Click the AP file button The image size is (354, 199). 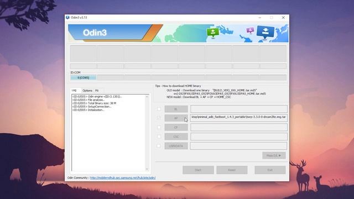176,118
